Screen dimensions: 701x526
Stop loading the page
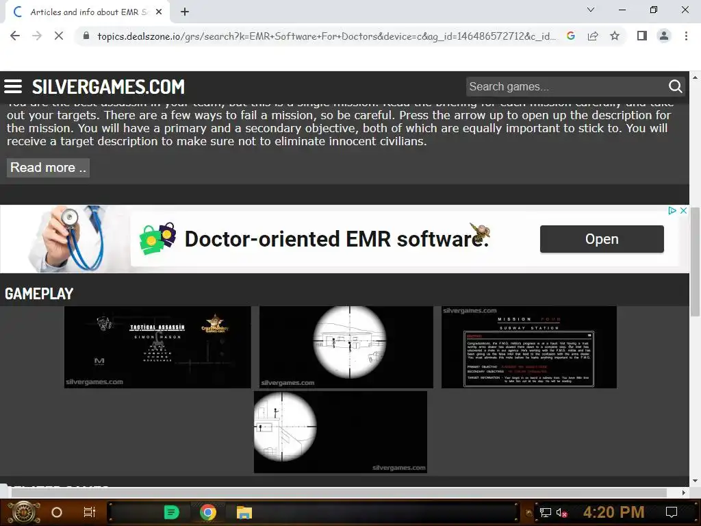click(x=59, y=36)
